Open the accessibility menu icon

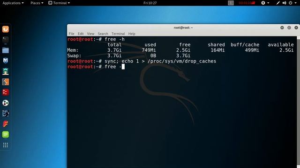pos(263,3)
